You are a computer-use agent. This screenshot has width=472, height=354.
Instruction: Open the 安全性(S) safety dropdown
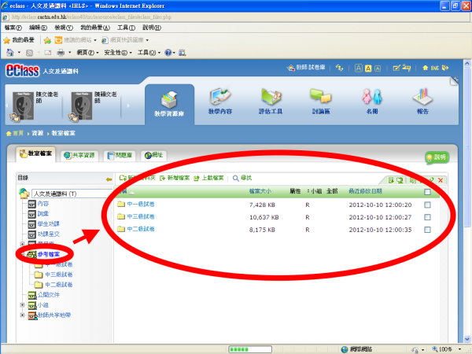[x=118, y=53]
